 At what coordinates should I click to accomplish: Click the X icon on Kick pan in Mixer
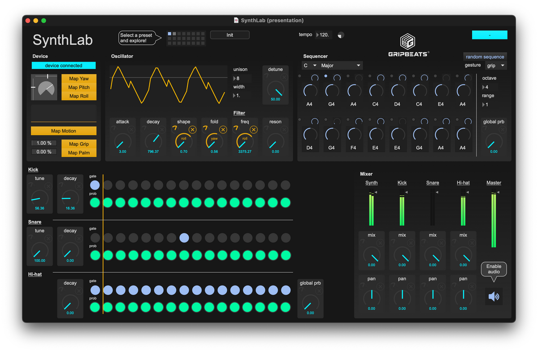(x=411, y=287)
